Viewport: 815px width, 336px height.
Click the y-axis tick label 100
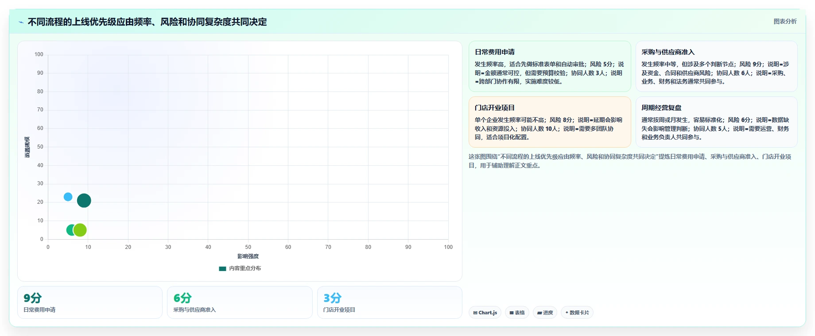point(39,54)
